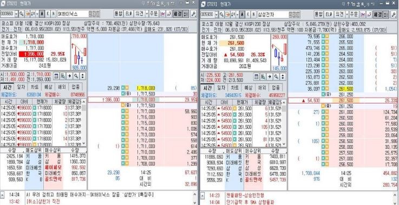Click the buy/sell icons at SK하이닉스 1,717,000 row
The width and height of the screenshot is (399, 205).
tap(125, 111)
